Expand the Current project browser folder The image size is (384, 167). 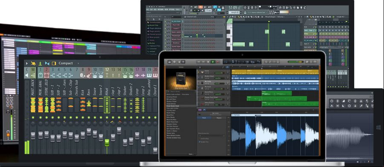click(154, 22)
